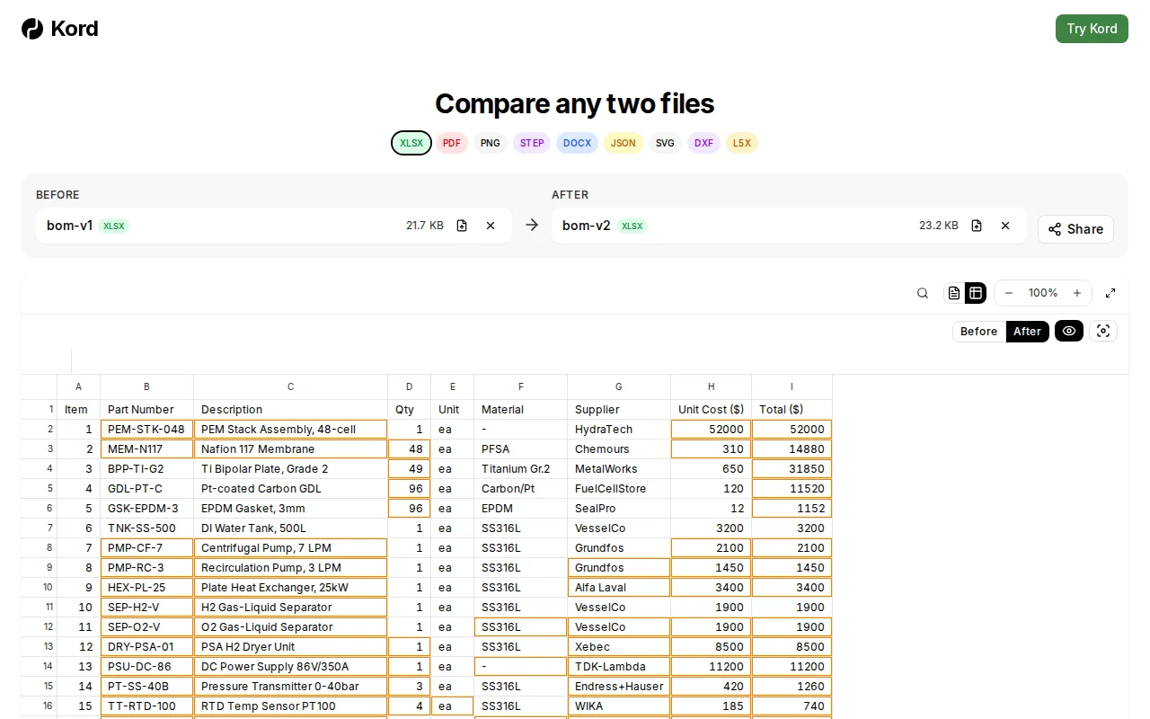
Task: Click unit cost cell '11200'
Action: (711, 667)
